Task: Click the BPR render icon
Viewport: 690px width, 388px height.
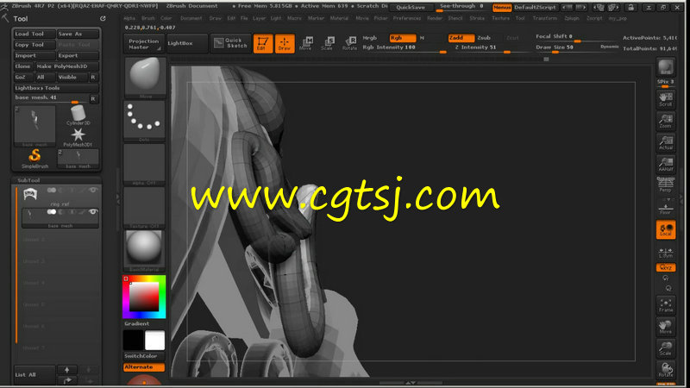Action: 665,67
